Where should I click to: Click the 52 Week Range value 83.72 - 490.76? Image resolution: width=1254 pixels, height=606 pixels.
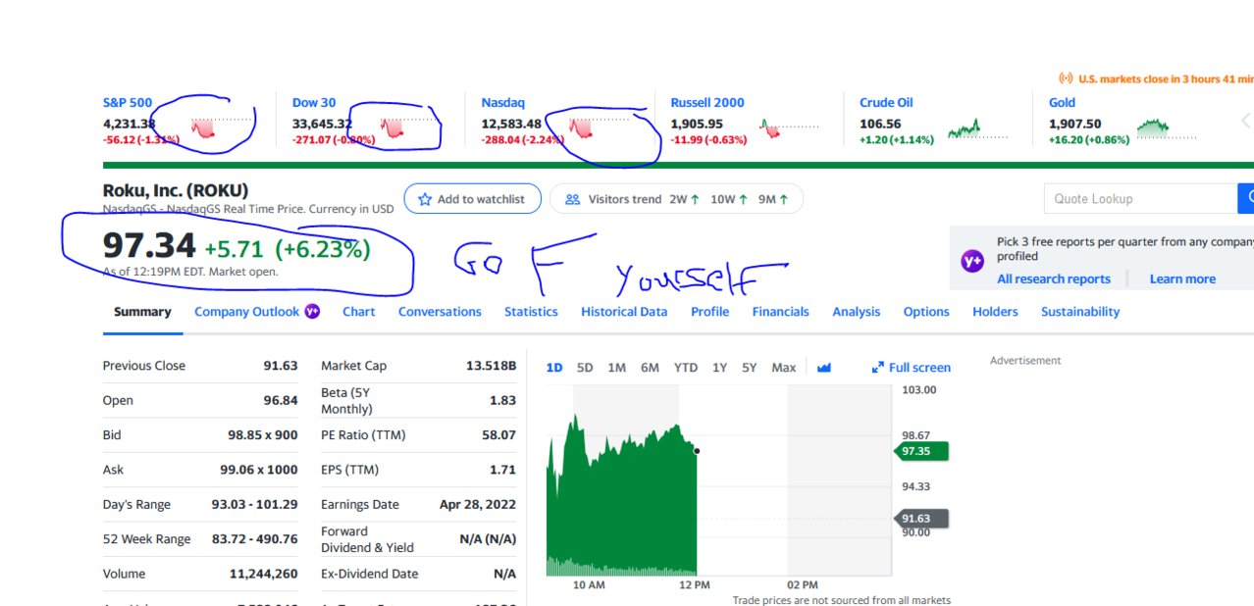[253, 538]
